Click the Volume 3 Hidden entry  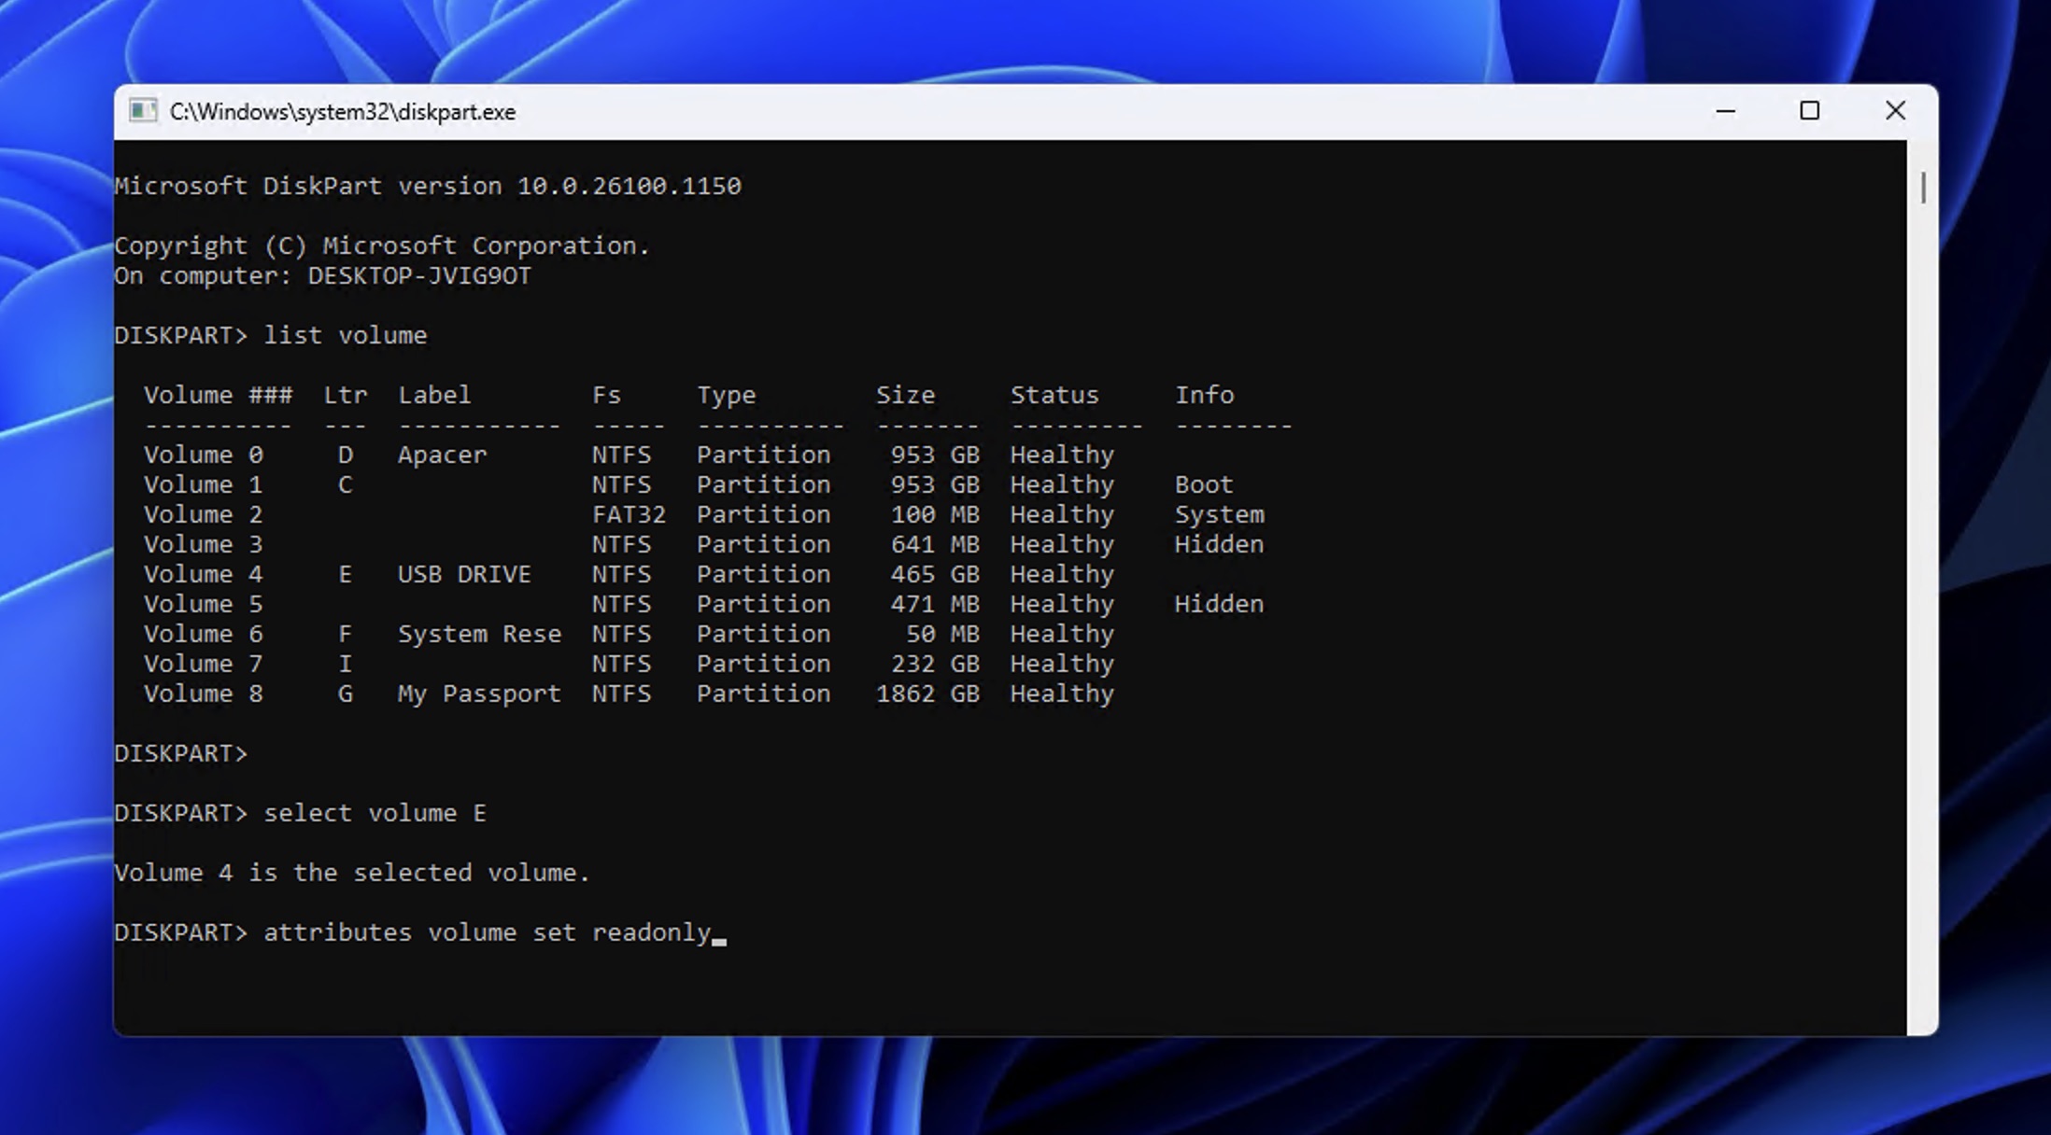pyautogui.click(x=1218, y=544)
